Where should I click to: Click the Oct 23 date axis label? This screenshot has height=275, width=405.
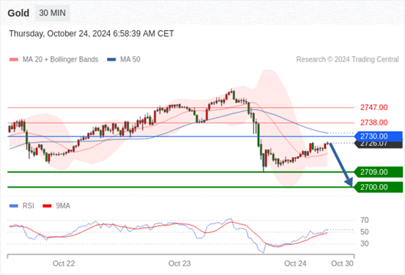tap(179, 263)
